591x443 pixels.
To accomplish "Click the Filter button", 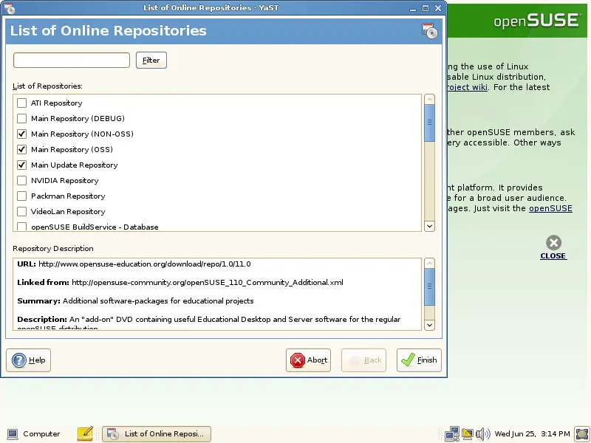I will click(x=151, y=61).
